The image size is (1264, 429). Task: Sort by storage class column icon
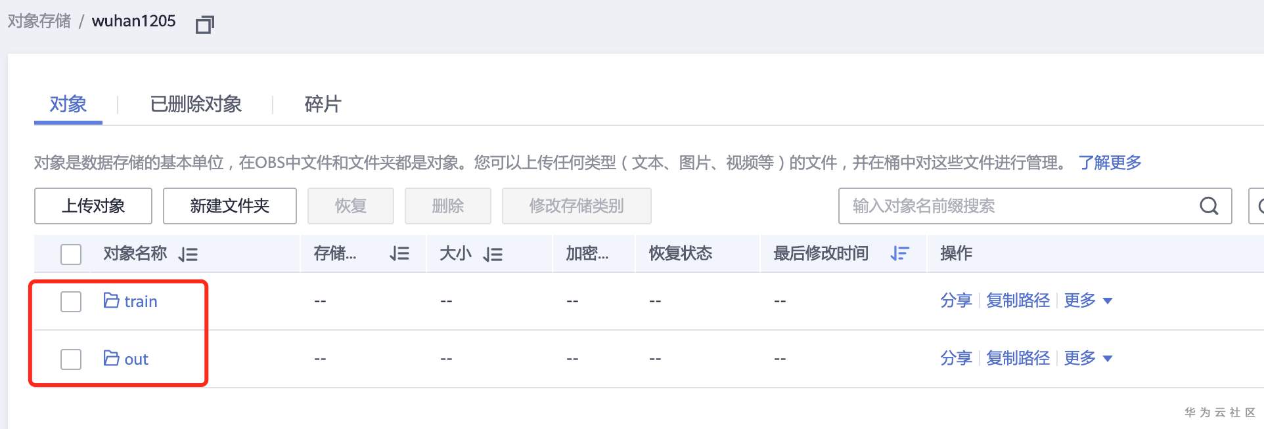(x=399, y=254)
